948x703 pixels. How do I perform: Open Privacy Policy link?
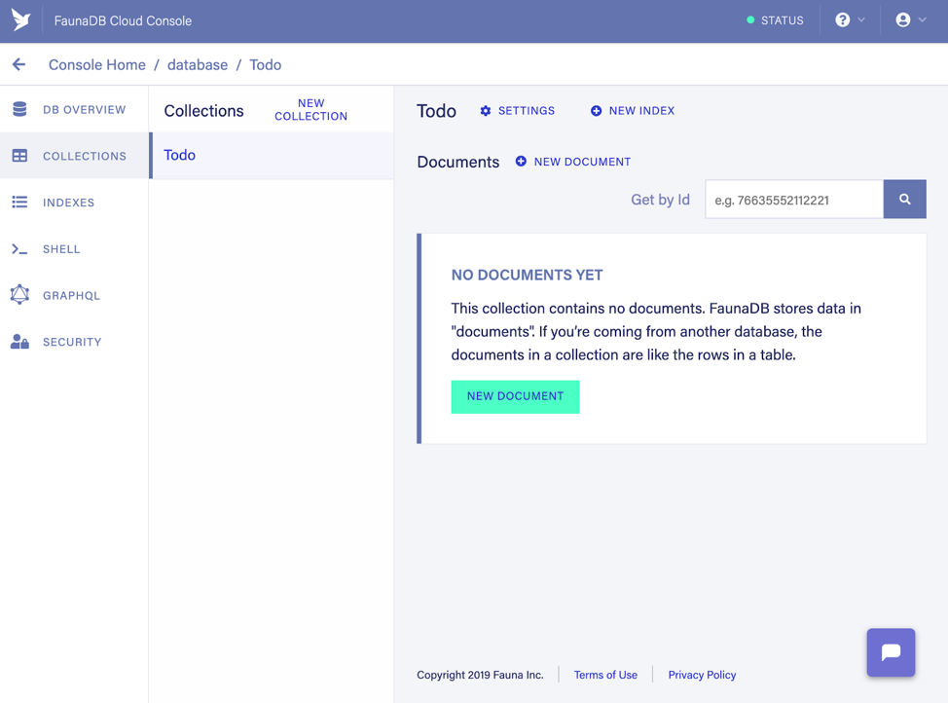tap(702, 675)
